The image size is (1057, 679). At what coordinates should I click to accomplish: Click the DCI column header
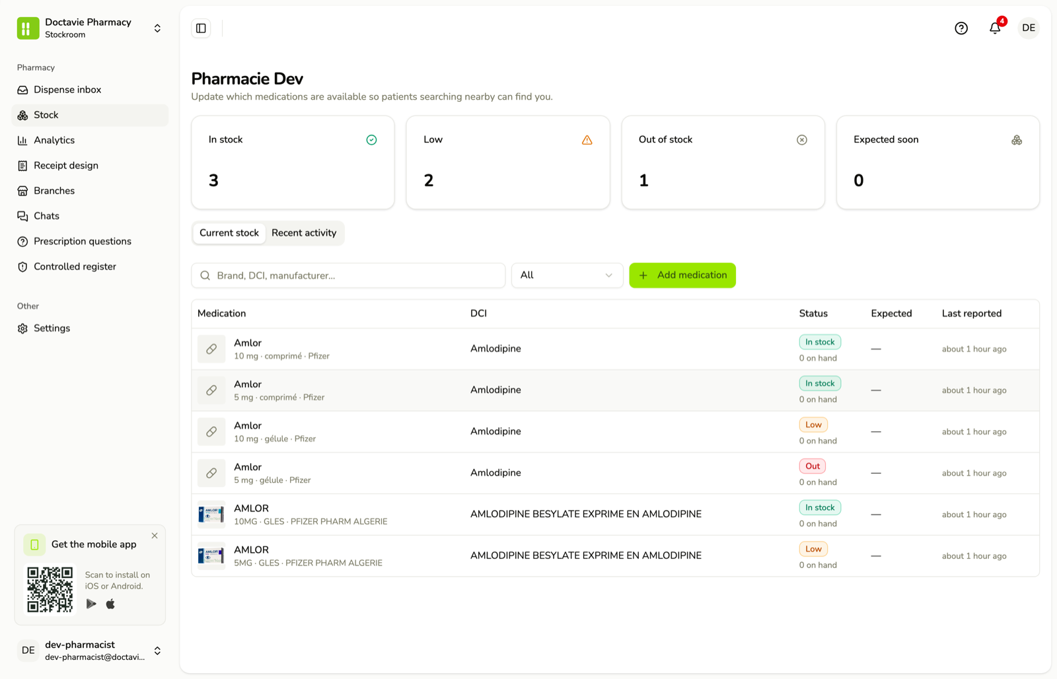(x=478, y=314)
